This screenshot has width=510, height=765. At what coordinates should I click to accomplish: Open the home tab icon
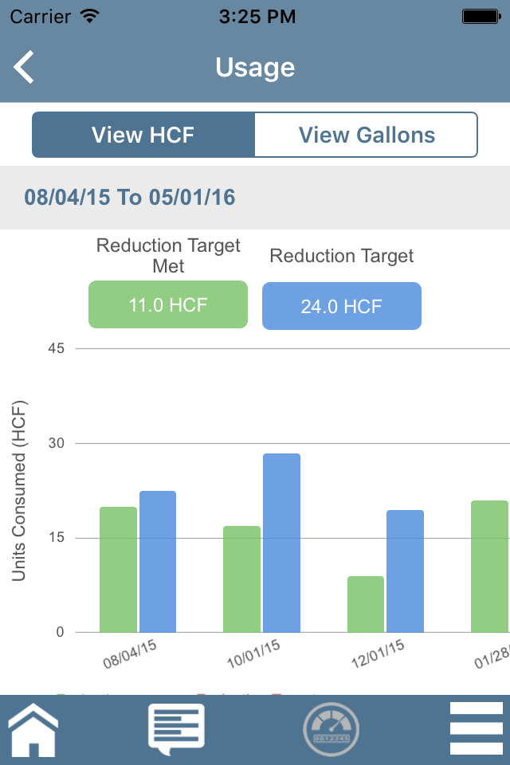pos(33,728)
